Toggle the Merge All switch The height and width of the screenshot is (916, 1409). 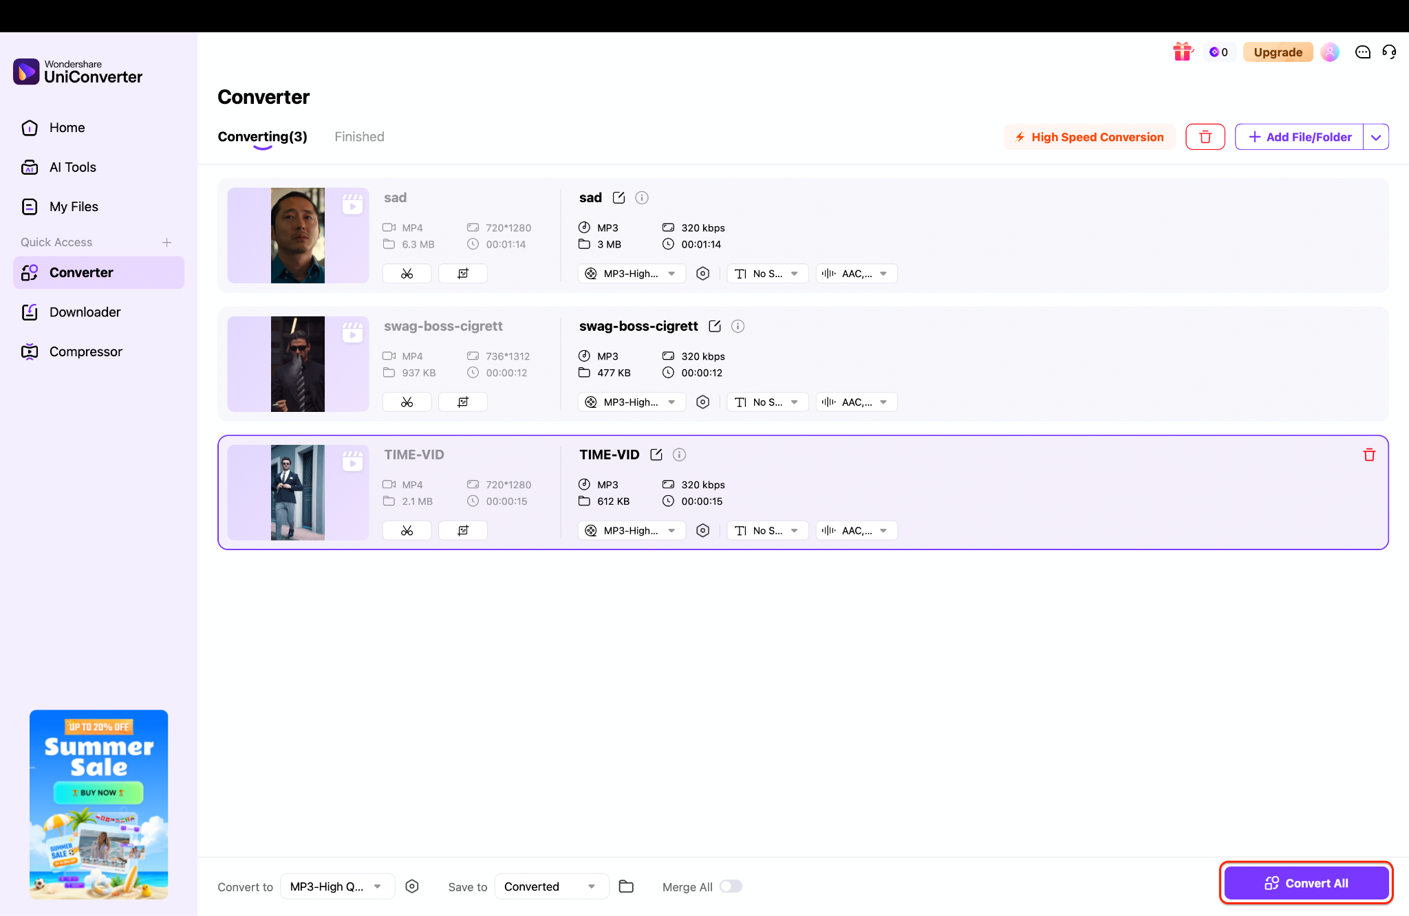click(731, 886)
